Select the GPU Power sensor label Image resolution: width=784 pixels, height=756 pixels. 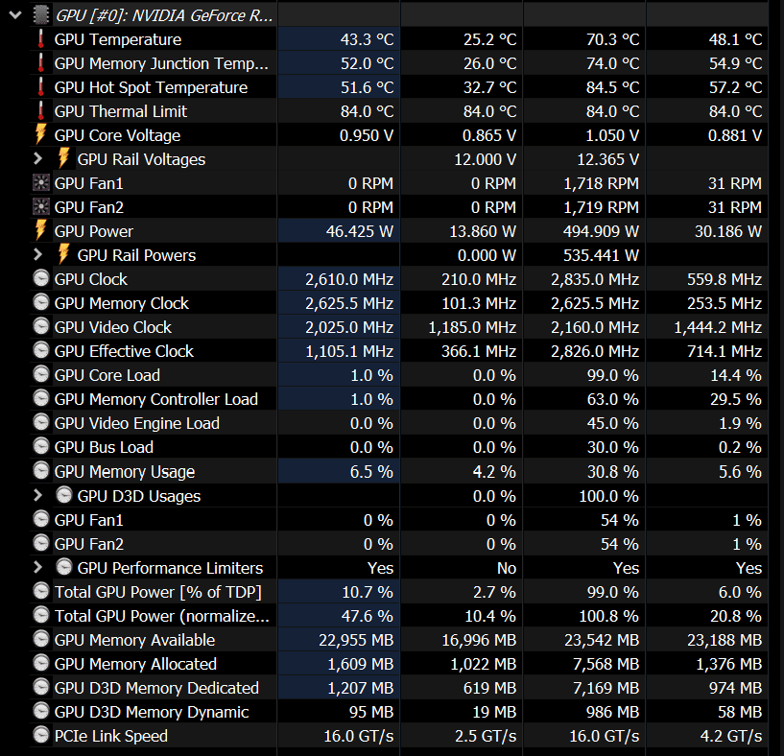pos(94,231)
